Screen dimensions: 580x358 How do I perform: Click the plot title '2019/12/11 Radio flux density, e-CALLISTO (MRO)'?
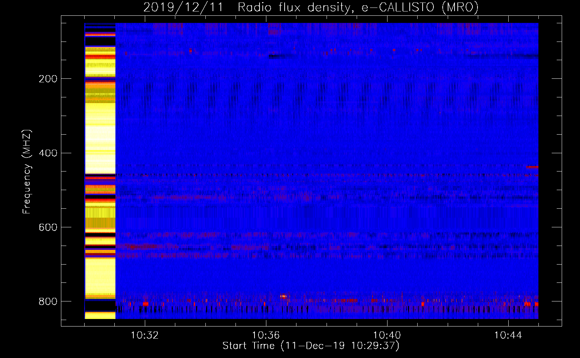point(311,7)
